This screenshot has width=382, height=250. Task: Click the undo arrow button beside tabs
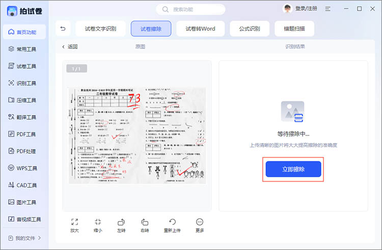coord(63,29)
